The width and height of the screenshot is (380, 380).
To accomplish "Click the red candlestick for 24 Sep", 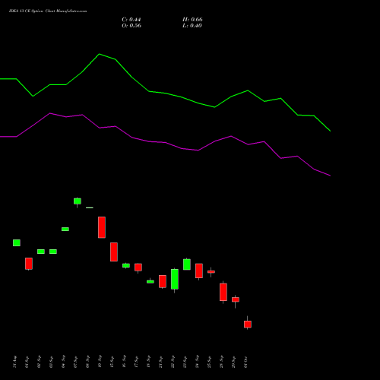I will pos(199,271).
